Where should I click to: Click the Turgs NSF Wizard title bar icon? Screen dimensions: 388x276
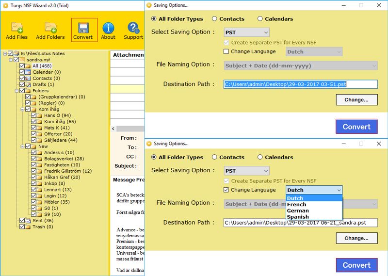point(5,5)
